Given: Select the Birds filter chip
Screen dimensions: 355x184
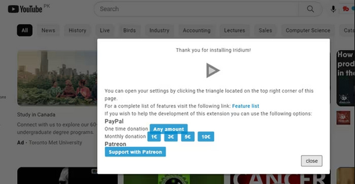Looking at the screenshot, I should coord(129,30).
